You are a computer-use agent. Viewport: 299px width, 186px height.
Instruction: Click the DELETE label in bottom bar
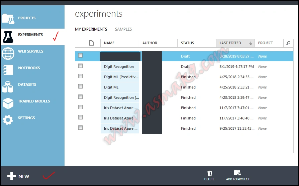(209, 179)
